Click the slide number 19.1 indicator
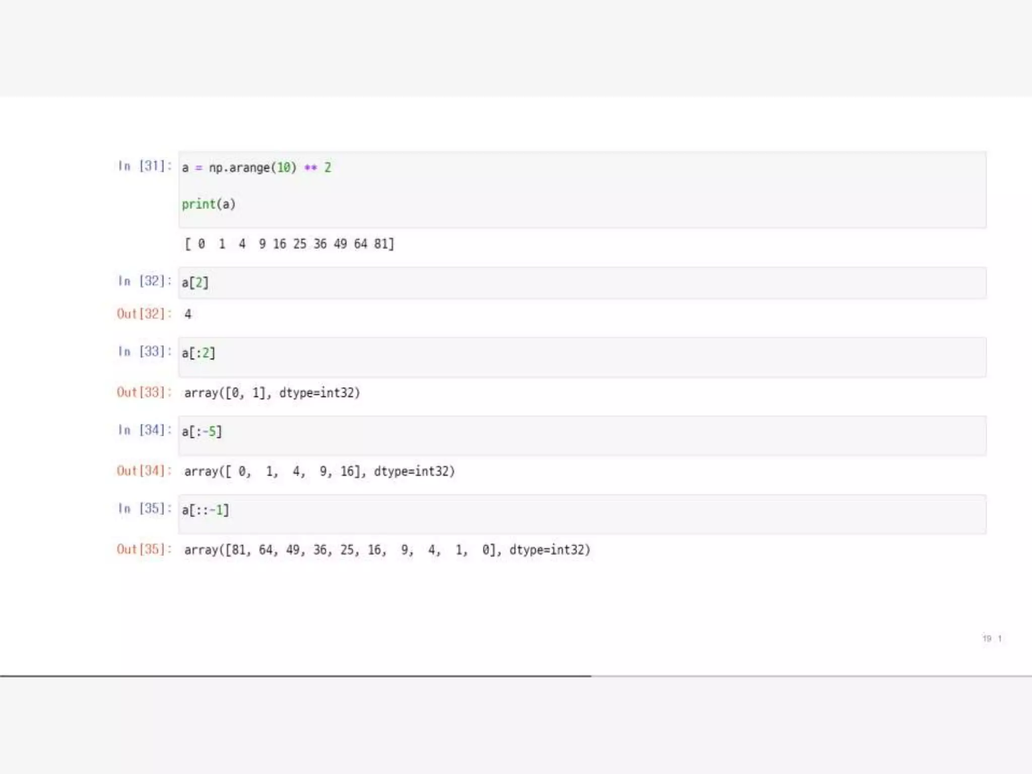 (992, 638)
